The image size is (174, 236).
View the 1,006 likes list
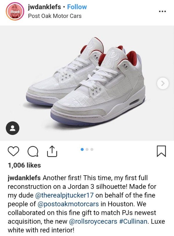coord(24,165)
